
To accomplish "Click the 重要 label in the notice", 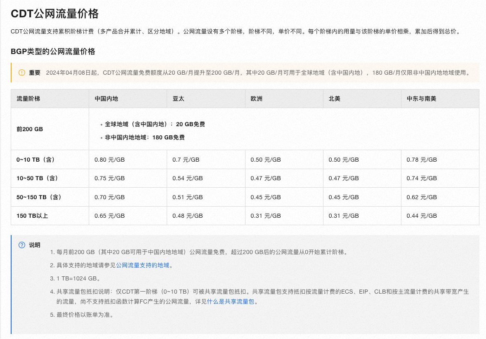I will click(35, 73).
